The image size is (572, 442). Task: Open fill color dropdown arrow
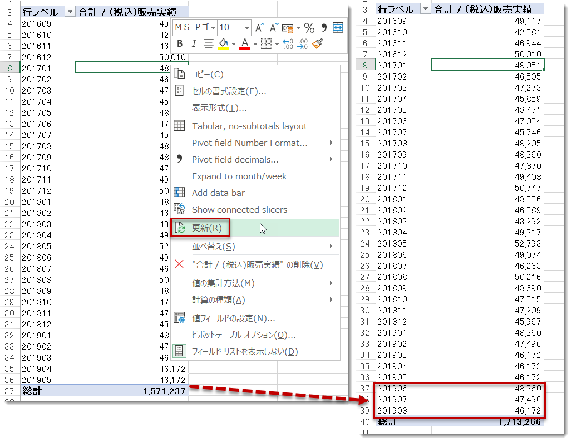234,44
